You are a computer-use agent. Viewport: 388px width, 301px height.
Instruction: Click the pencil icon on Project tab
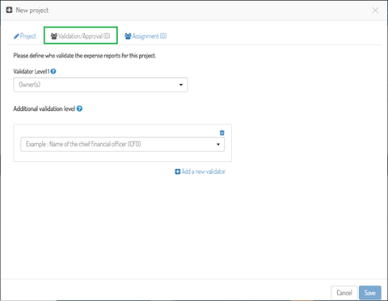16,36
